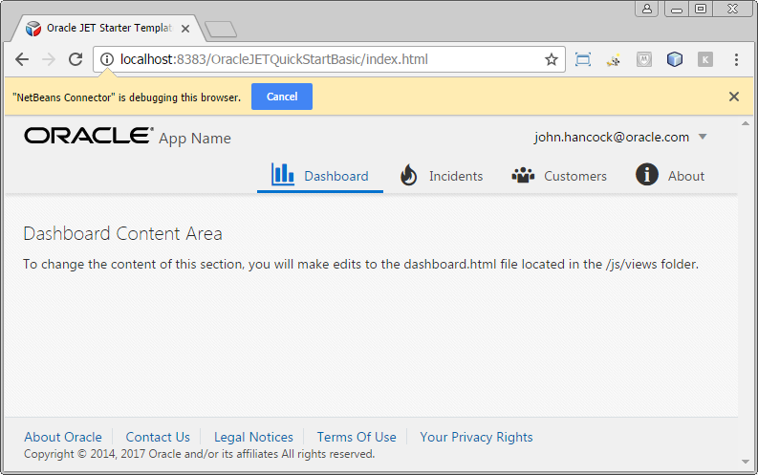This screenshot has width=758, height=475.
Task: Click the About info circle icon
Action: (647, 175)
